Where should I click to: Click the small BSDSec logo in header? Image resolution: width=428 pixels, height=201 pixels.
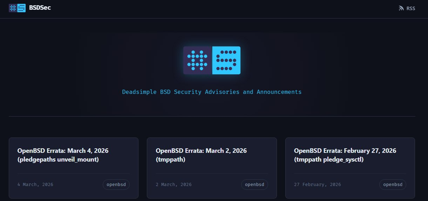tap(17, 8)
